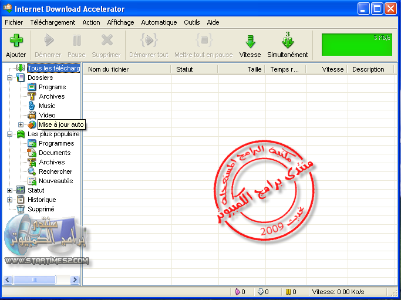This screenshot has width=401, height=300.
Task: Click the Vitesse: 0.00 Ko/s status text
Action: [338, 292]
